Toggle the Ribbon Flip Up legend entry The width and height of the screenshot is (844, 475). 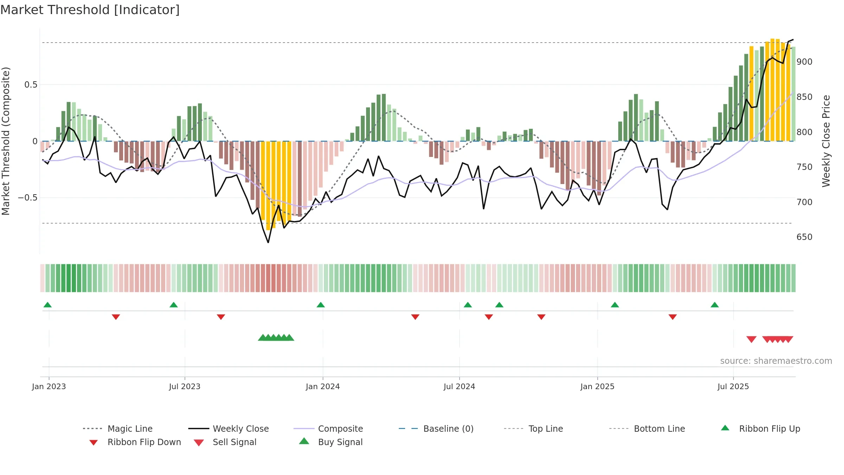click(760, 429)
